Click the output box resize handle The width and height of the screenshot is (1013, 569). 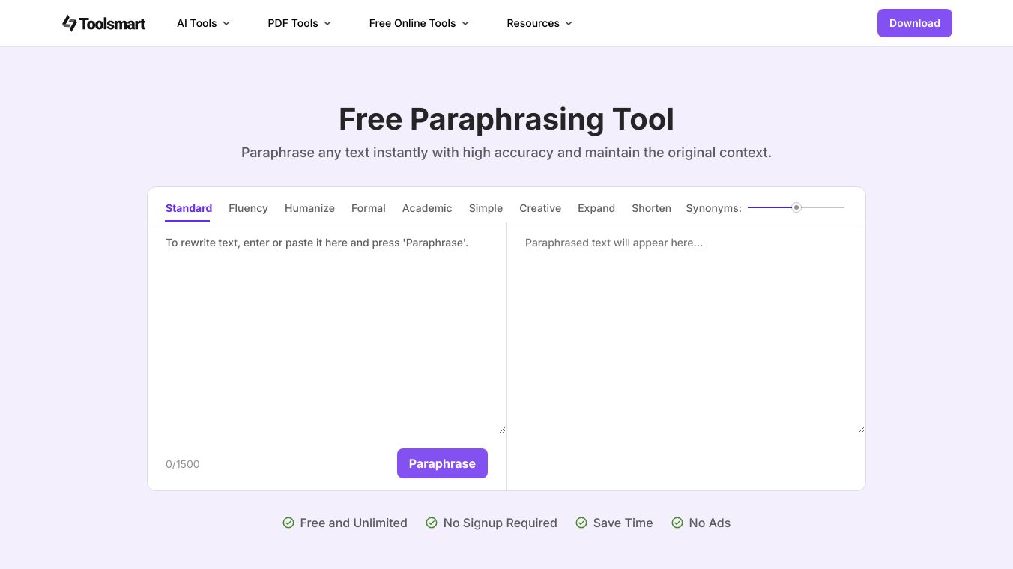coord(861,430)
